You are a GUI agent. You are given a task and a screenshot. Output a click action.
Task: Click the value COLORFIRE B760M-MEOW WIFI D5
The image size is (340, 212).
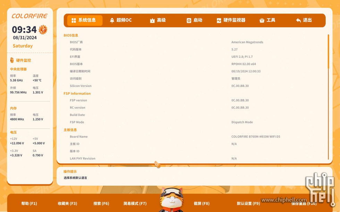click(x=256, y=136)
